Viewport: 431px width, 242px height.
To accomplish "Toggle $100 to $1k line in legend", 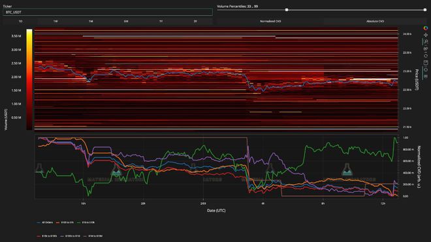I will [65, 222].
